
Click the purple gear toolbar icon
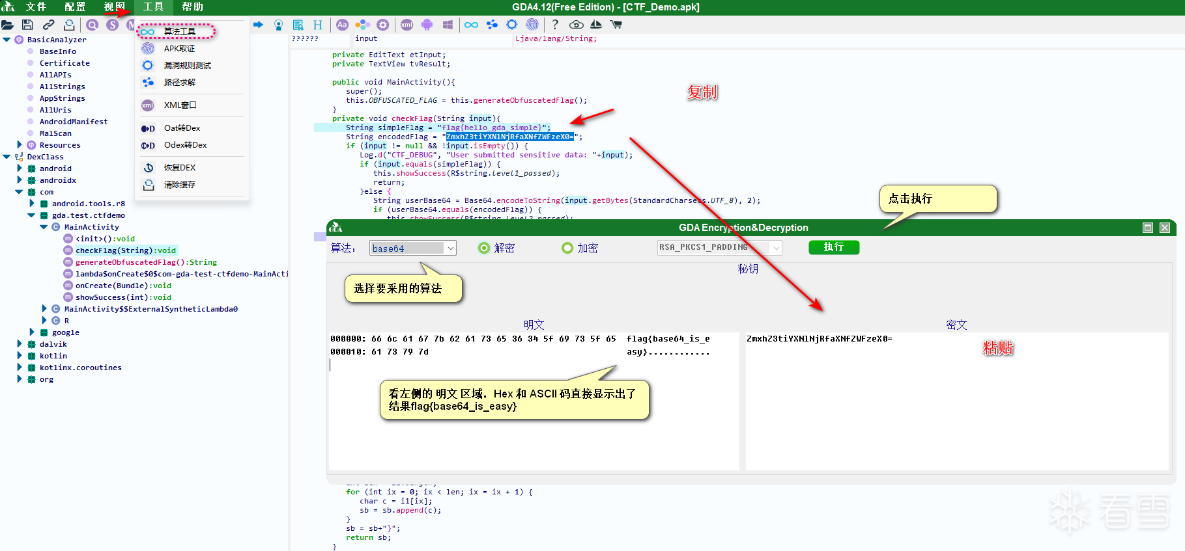[x=383, y=25]
